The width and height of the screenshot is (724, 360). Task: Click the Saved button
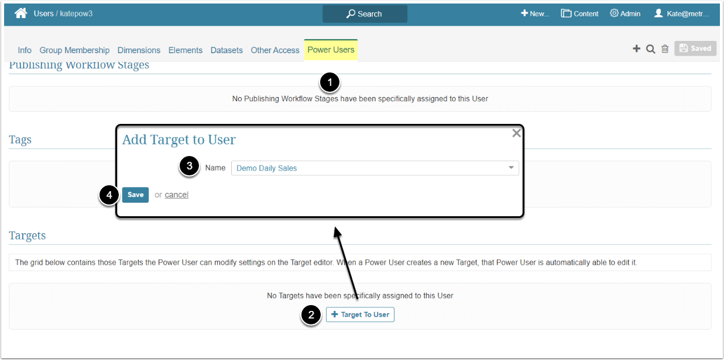695,49
